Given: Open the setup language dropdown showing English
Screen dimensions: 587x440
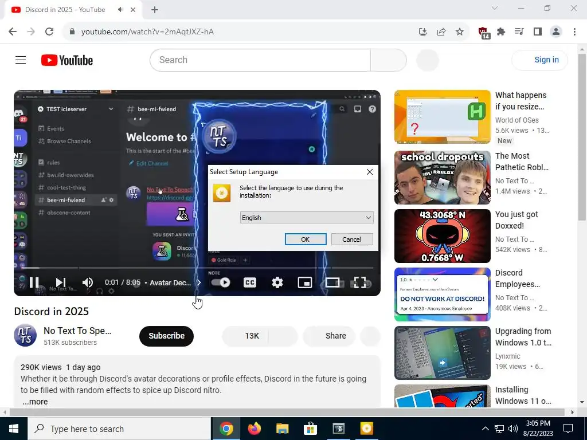Looking at the screenshot, I should (x=307, y=217).
